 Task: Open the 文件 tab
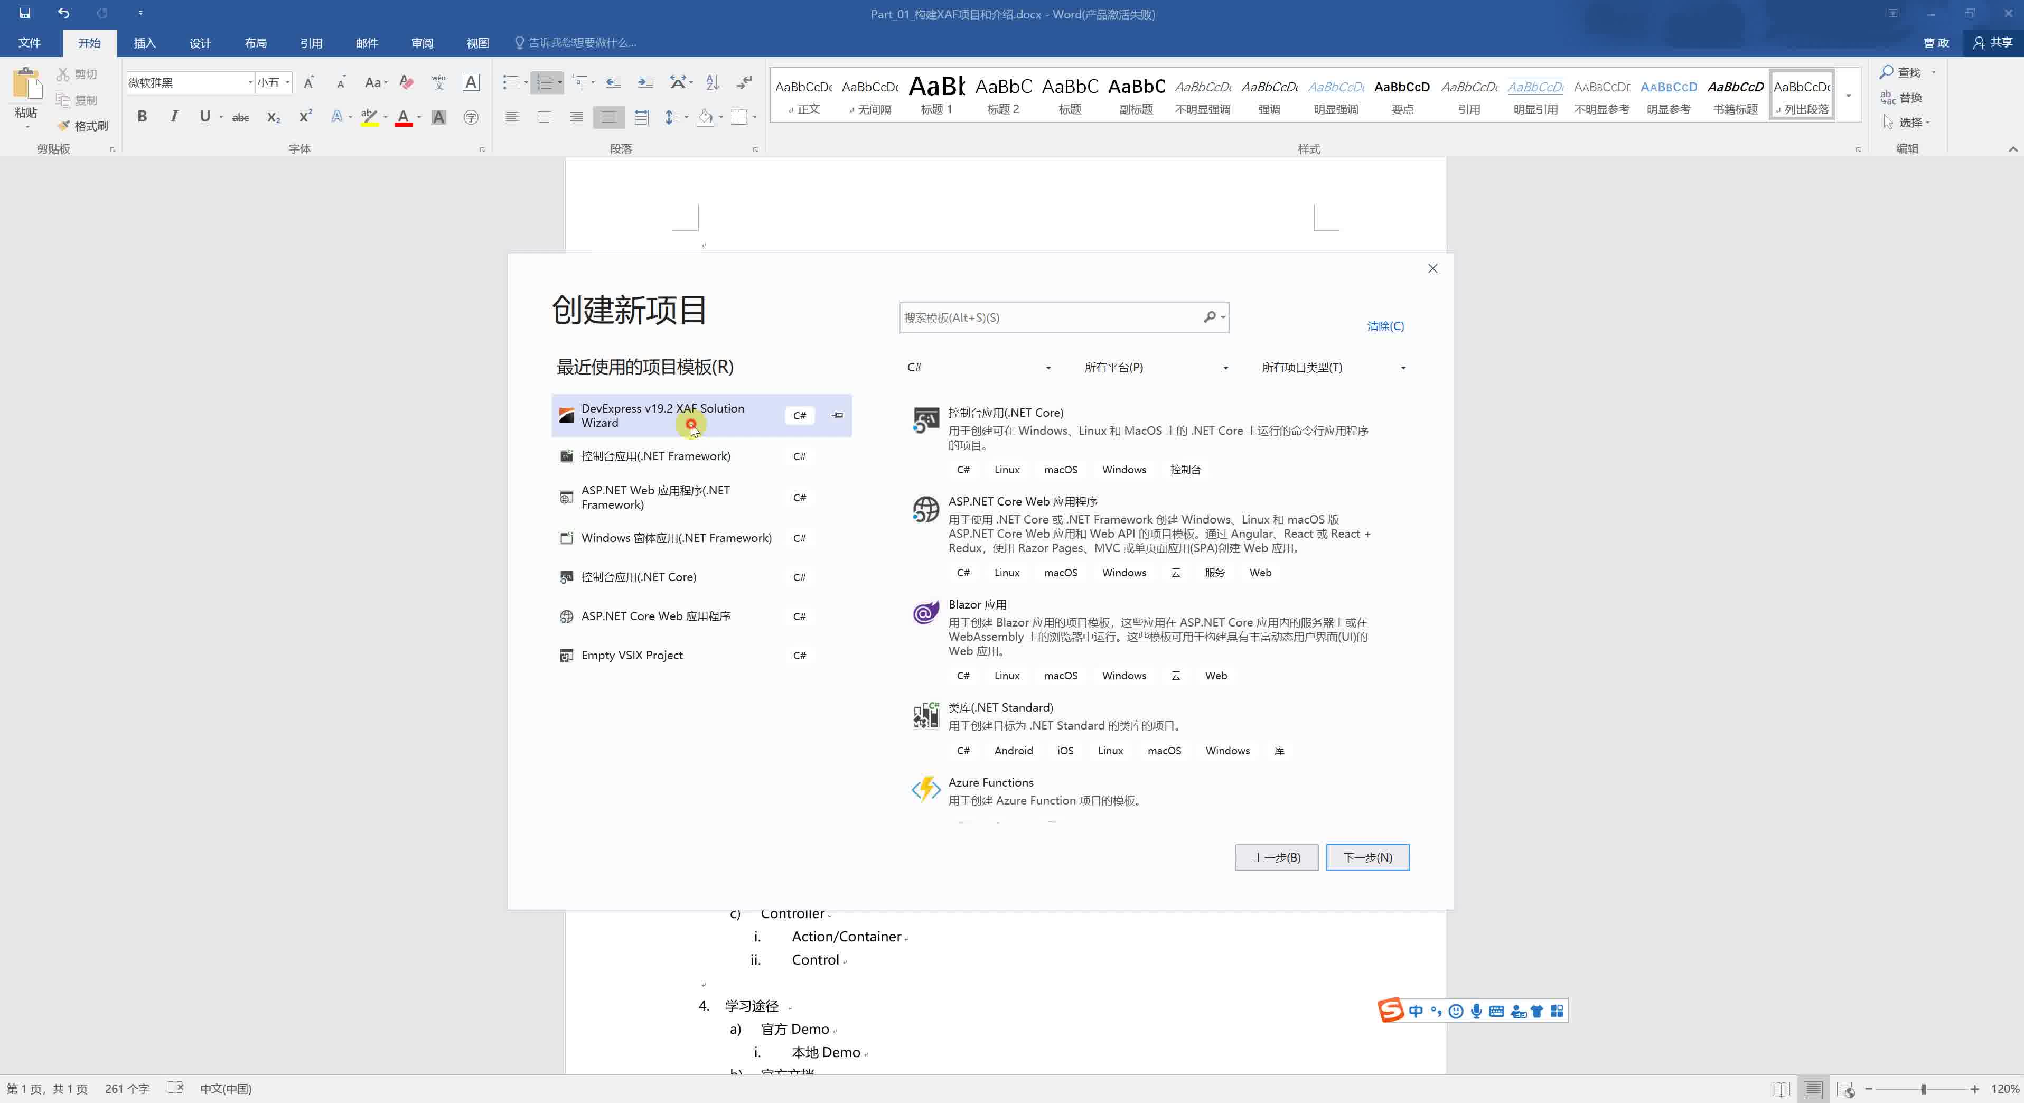coord(29,42)
